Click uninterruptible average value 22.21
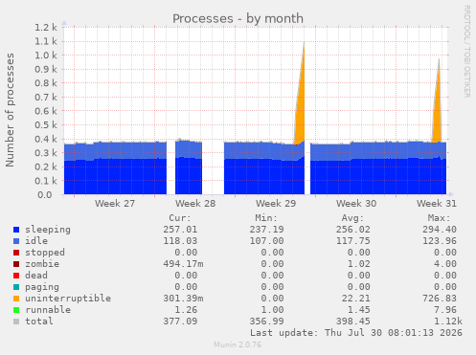Viewport: 476px width, 355px height. [356, 299]
